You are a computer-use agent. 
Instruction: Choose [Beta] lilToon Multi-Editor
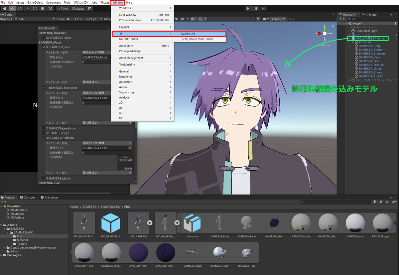pos(199,39)
